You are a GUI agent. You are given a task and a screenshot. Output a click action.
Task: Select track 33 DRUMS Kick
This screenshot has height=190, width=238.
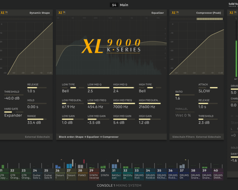click(x=139, y=174)
